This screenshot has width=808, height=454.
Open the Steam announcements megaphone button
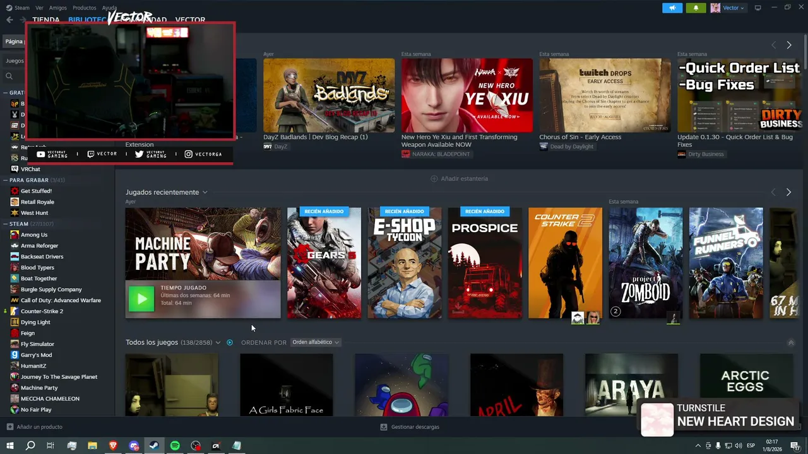pos(672,8)
